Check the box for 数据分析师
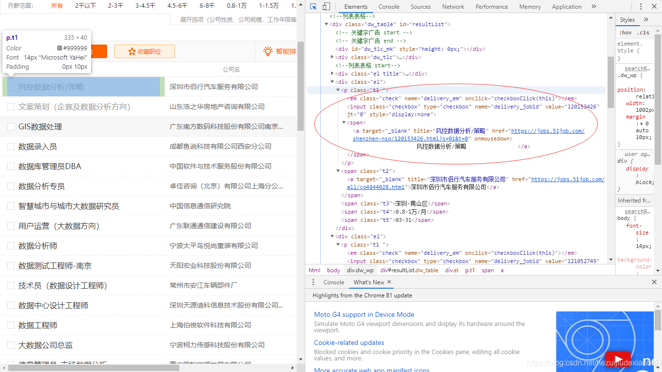 pos(11,246)
